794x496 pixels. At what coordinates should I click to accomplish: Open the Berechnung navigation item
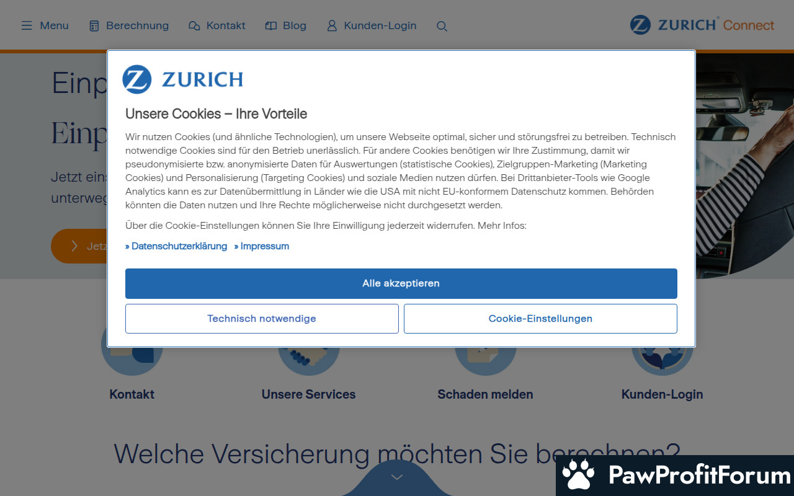pyautogui.click(x=137, y=25)
